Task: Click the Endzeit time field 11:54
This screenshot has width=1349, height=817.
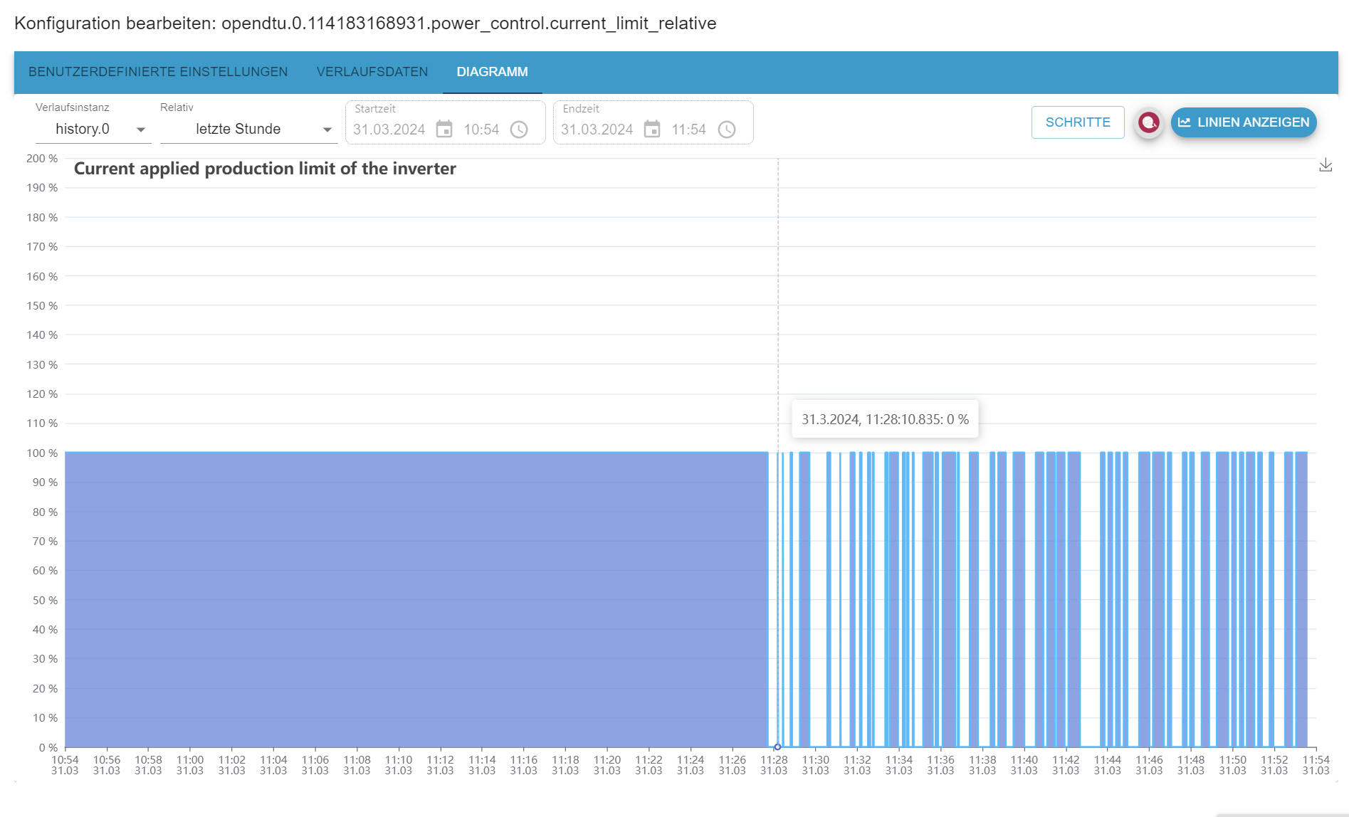Action: click(x=689, y=130)
